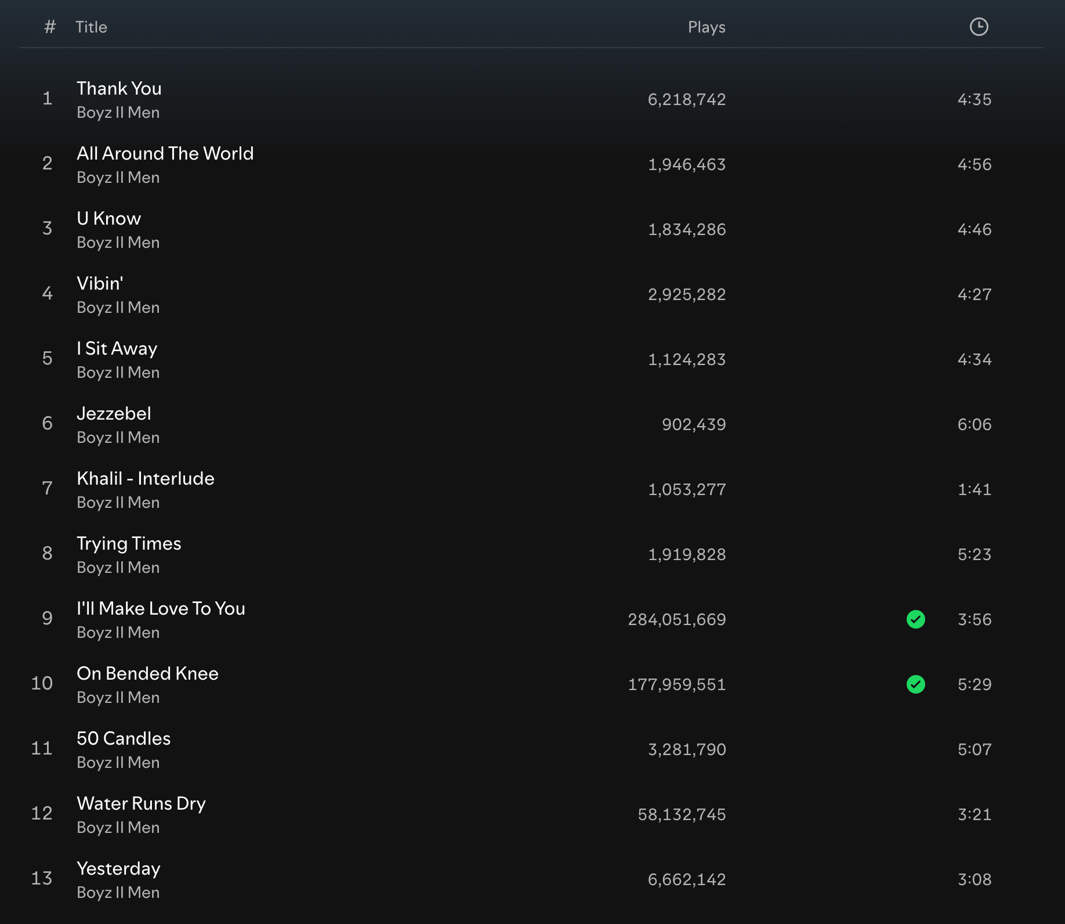The height and width of the screenshot is (924, 1065).
Task: Select the track Khalil - Interlude
Action: [146, 478]
